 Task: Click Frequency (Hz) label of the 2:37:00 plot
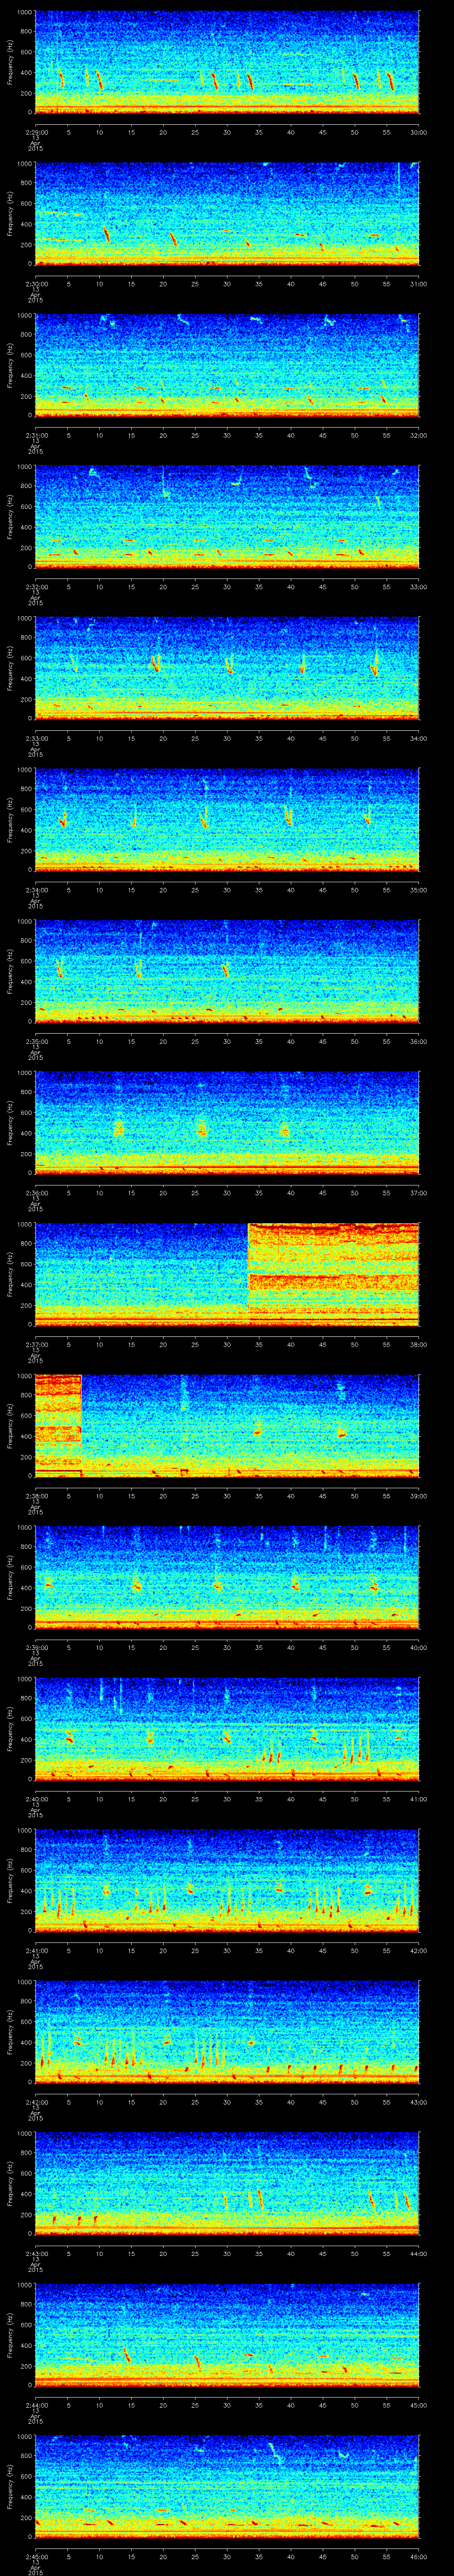click(x=10, y=1273)
